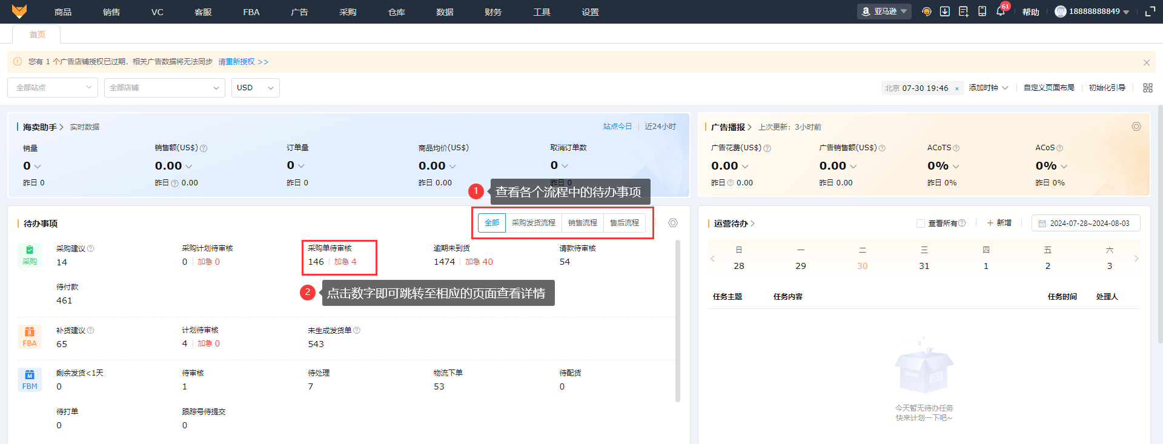
Task: Click the fullscreen expand icon
Action: (x=1150, y=12)
